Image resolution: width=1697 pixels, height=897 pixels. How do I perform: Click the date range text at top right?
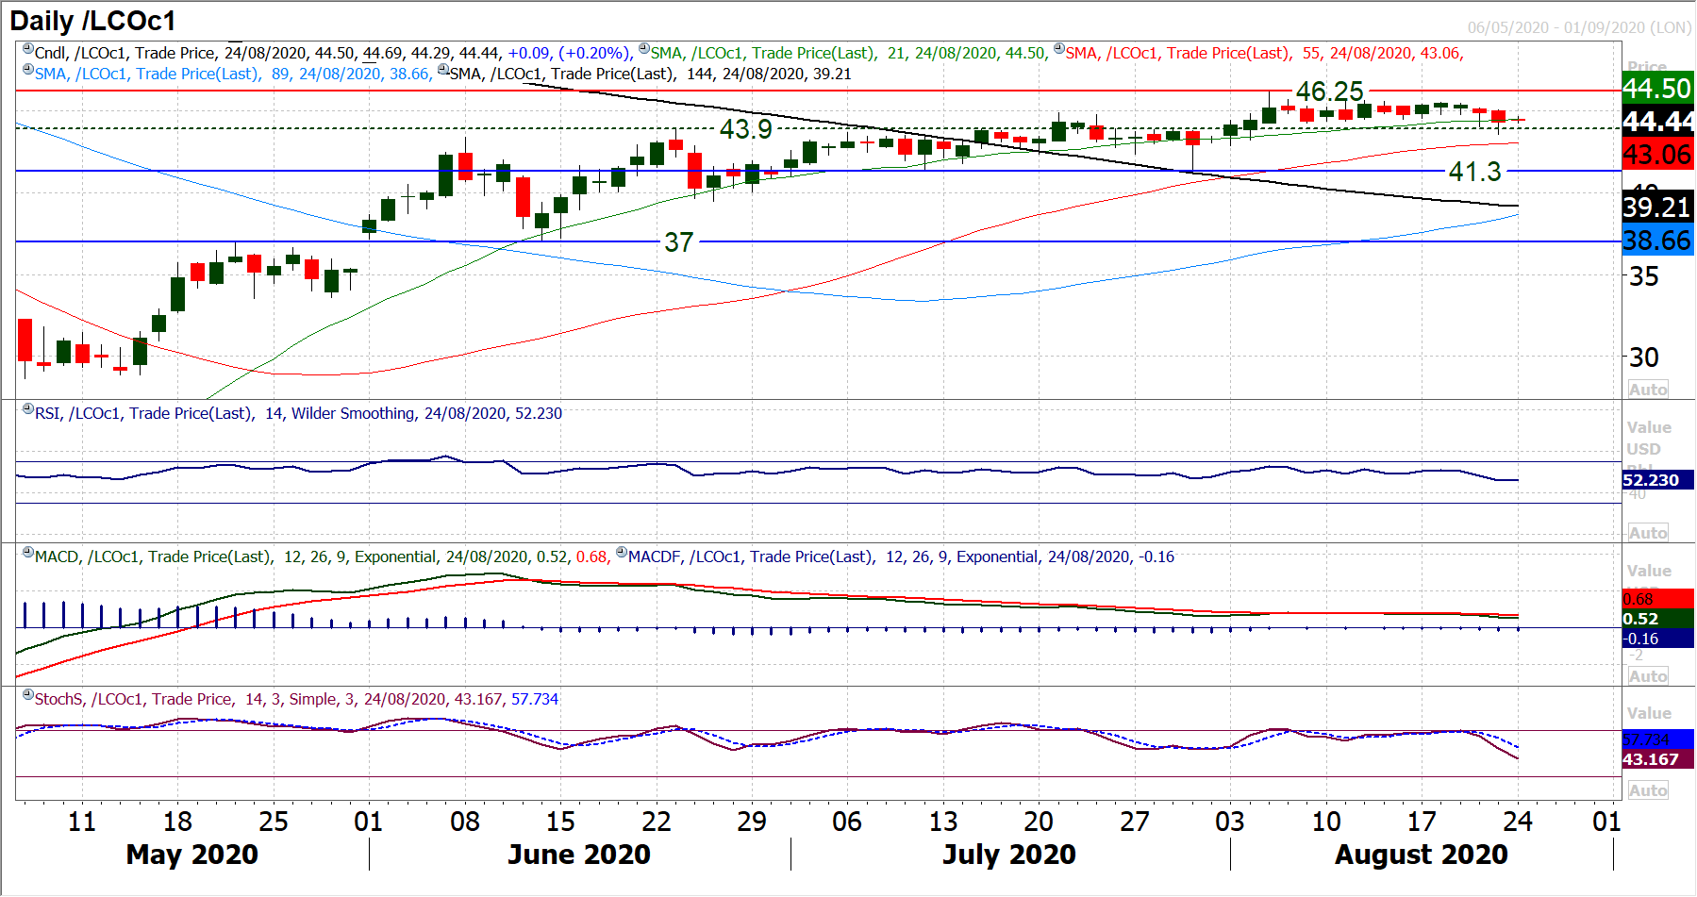(1579, 27)
